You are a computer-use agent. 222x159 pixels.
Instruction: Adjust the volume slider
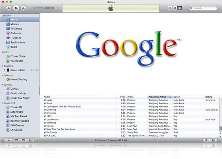44,8
